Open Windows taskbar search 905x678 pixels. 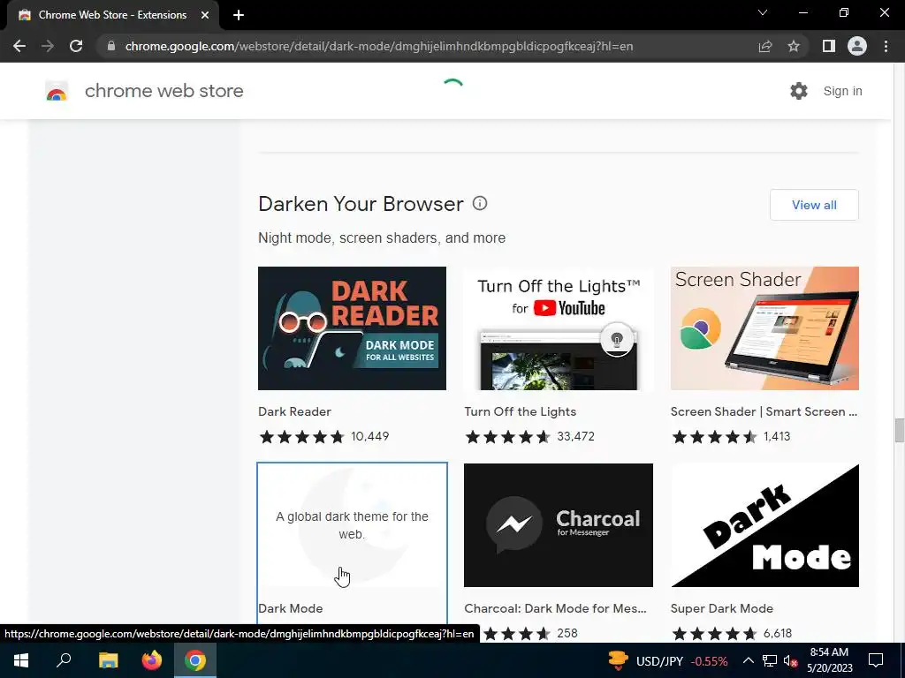click(x=64, y=660)
